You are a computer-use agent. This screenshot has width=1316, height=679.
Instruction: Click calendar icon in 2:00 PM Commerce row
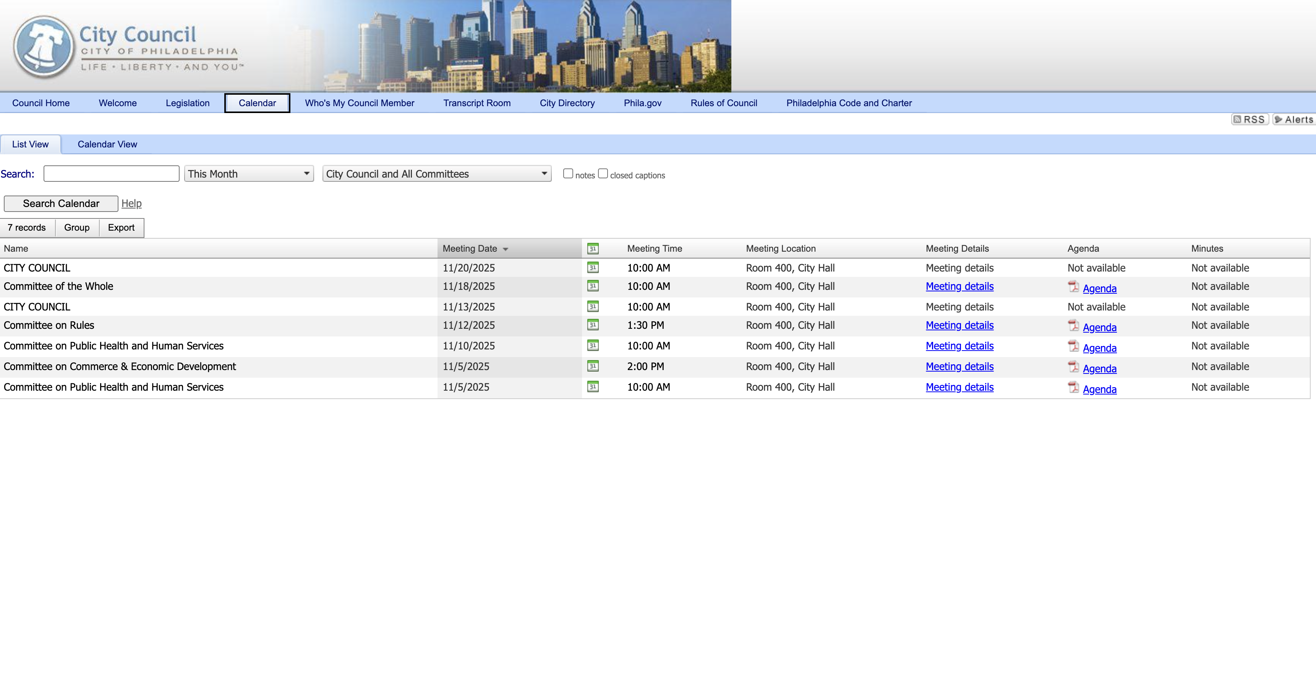[x=593, y=366]
